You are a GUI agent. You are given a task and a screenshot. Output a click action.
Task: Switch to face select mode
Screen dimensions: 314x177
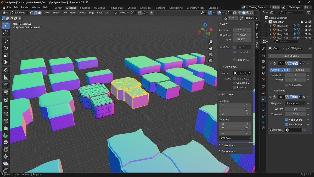[x=40, y=13]
